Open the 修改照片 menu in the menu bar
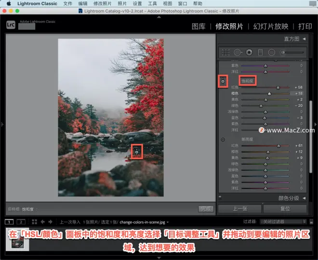 click(x=103, y=3)
